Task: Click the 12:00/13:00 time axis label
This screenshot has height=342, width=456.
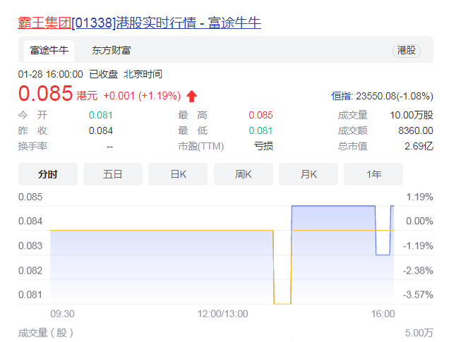Action: click(223, 314)
